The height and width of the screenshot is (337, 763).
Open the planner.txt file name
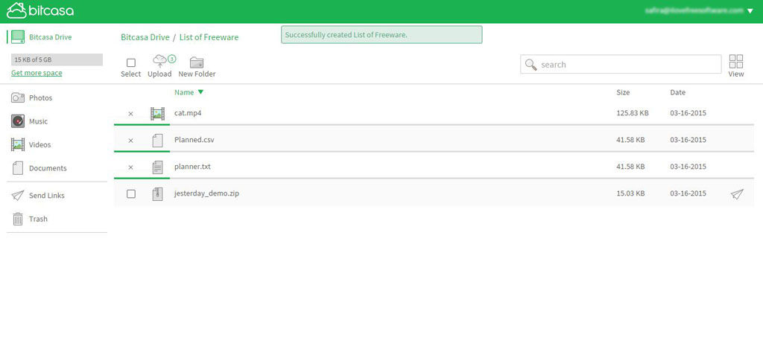[x=192, y=167]
